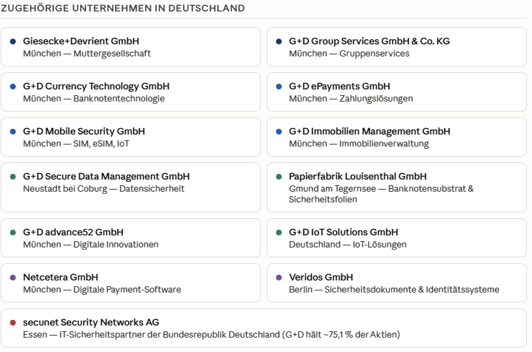
Task: Open the G+D IoT Solutions GmbH card
Action: pyautogui.click(x=397, y=238)
